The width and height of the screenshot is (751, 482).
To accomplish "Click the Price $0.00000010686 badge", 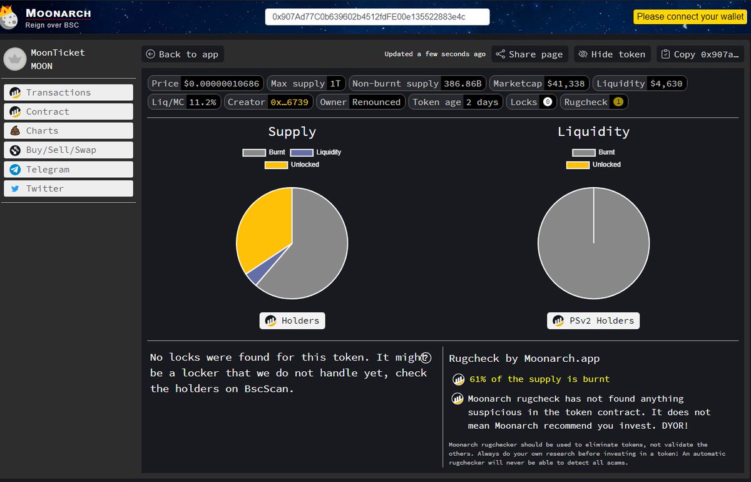I will coord(206,83).
